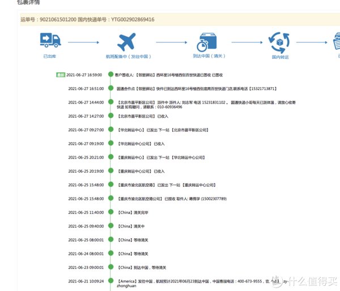
Task: Click the 【北京市昌平新区公司】已收入 entry
Action: click(143, 117)
